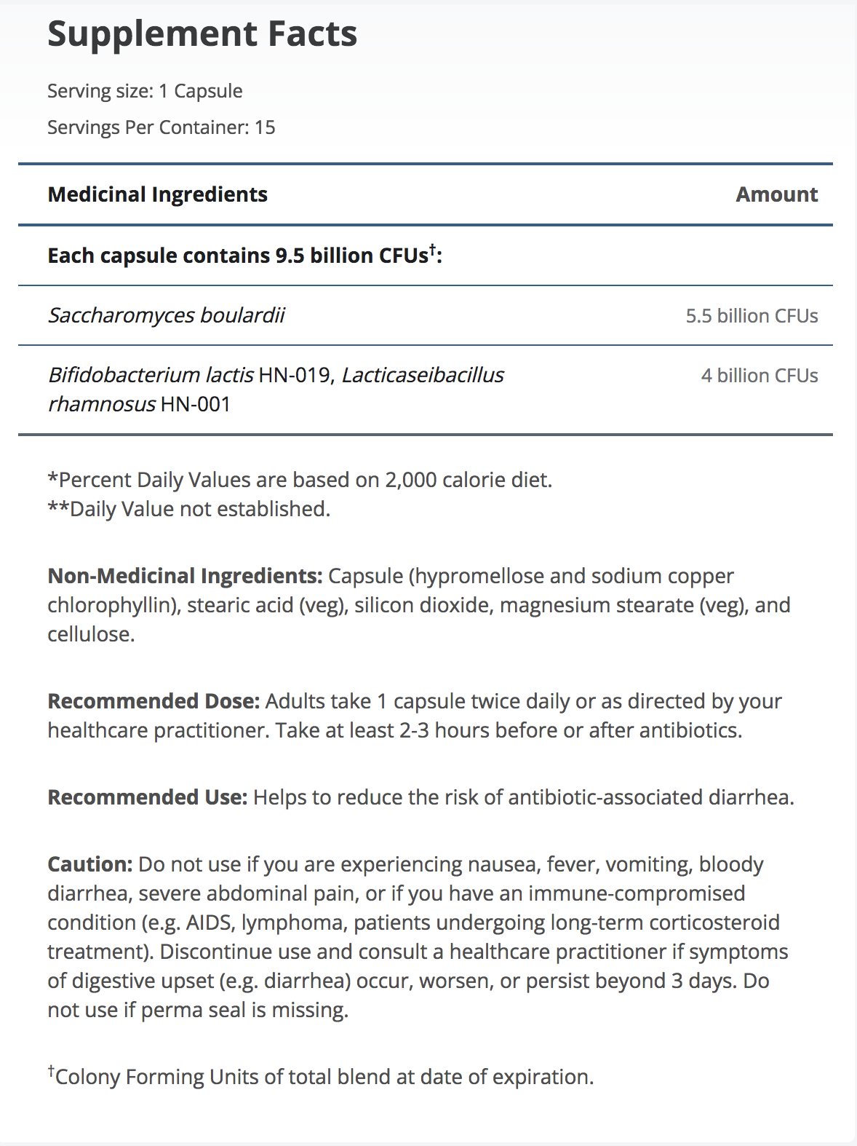Click the Medicinal Ingredients column header
Image resolution: width=857 pixels, height=1146 pixels.
click(157, 194)
